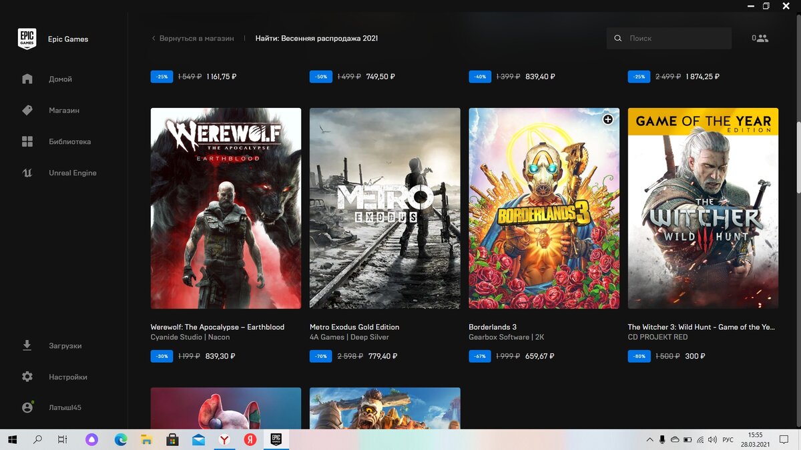Open Metro Exodus Gold Edition title
This screenshot has width=801, height=450.
click(x=354, y=327)
